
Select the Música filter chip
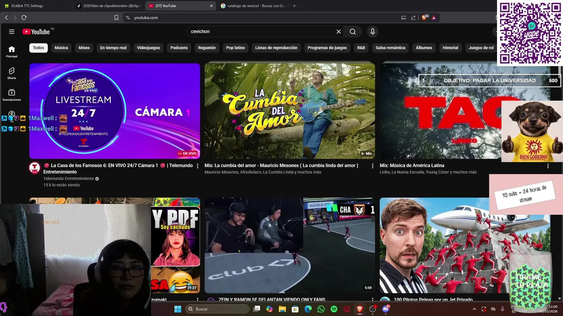click(61, 47)
